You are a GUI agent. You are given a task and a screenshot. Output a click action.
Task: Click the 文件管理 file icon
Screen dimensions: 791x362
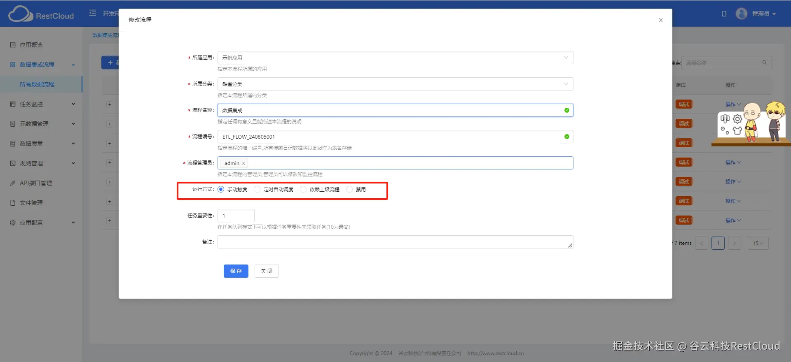13,203
